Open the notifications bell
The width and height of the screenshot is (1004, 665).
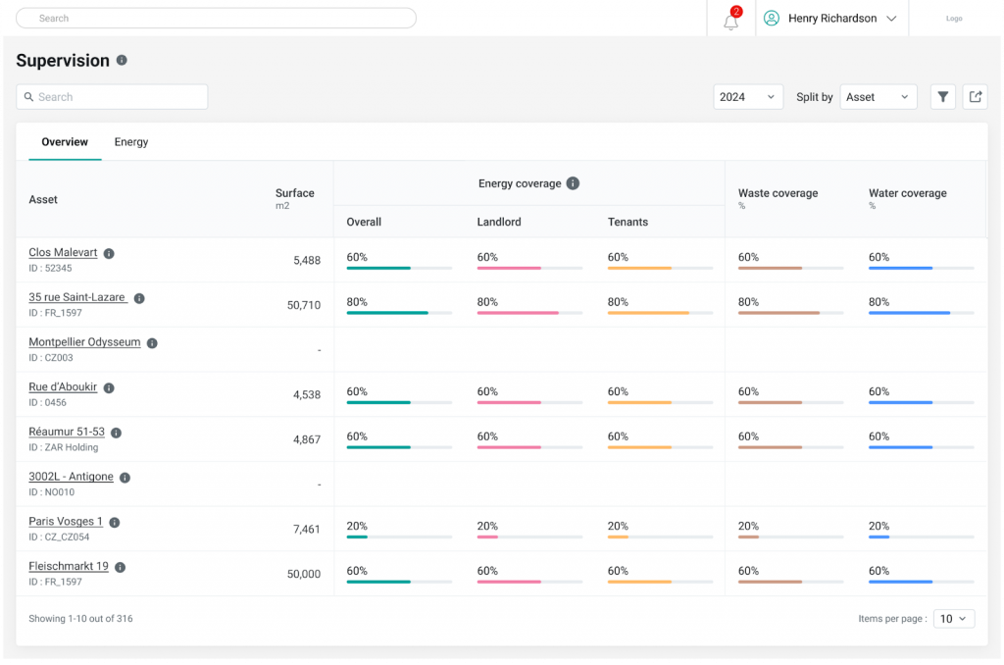click(x=730, y=20)
